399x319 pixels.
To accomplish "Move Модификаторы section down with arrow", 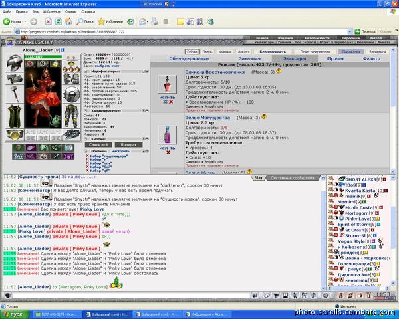I will coord(147,72).
